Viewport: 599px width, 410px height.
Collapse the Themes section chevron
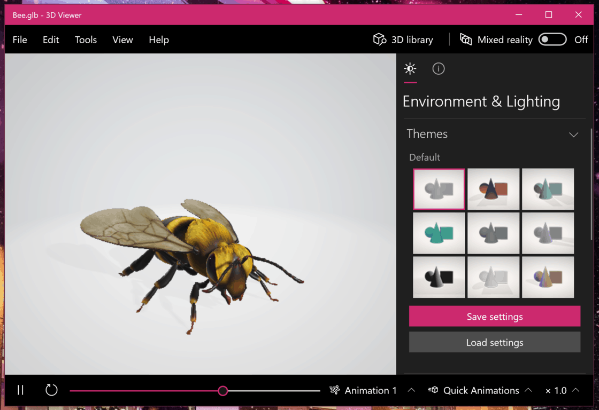573,135
